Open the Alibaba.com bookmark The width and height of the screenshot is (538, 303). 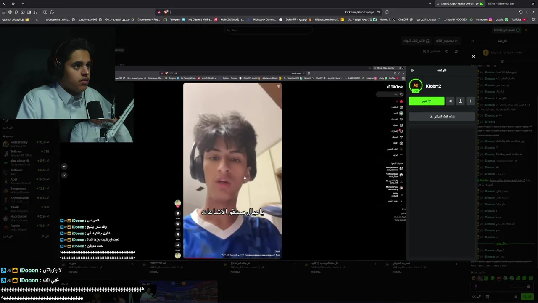[329, 19]
